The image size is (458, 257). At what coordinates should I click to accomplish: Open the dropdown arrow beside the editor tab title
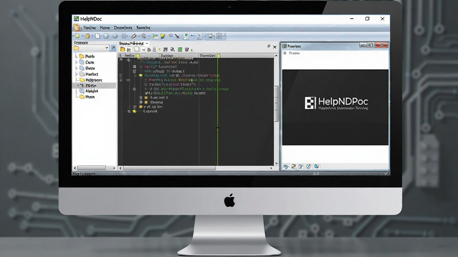(x=147, y=43)
